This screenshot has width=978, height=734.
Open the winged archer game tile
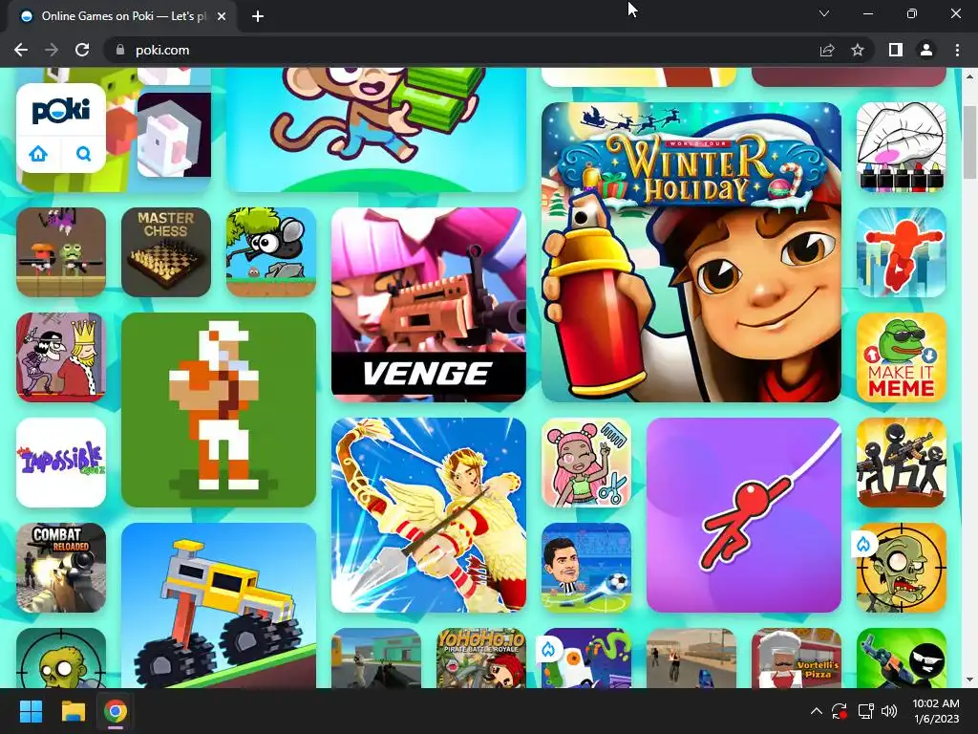429,515
